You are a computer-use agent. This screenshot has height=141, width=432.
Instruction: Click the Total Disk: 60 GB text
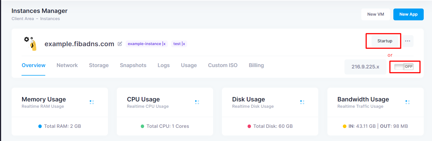coord(273,126)
